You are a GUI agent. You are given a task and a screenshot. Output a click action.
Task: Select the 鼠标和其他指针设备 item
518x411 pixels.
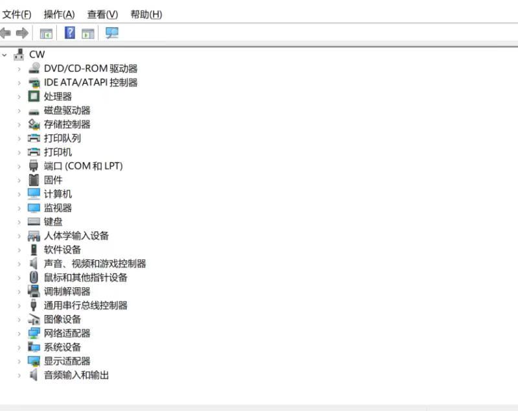click(85, 277)
